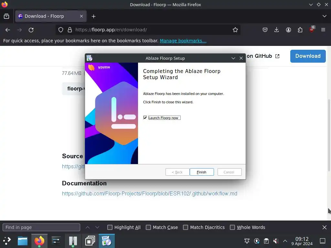Click the Find in page field
331x248 pixels.
tap(41, 227)
